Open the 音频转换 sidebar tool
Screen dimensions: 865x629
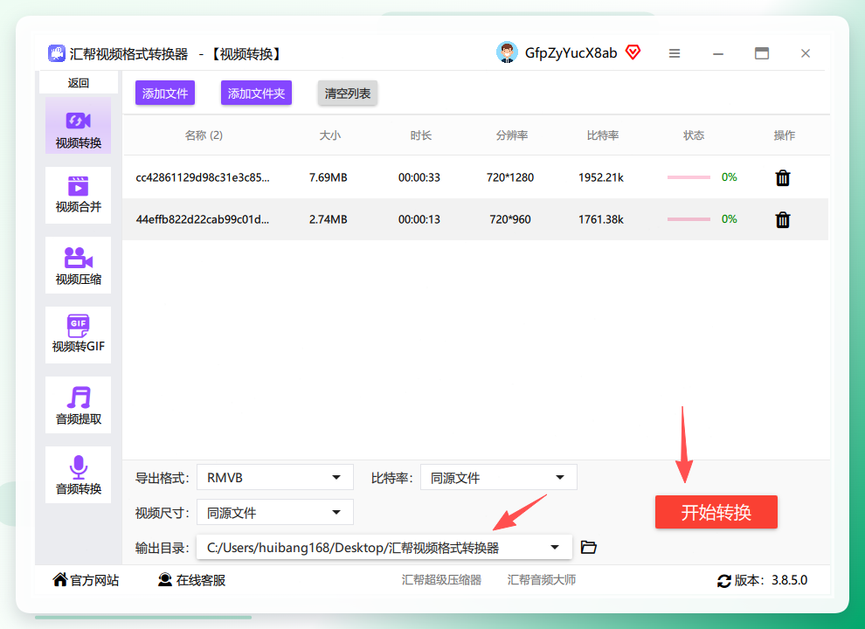coord(78,474)
